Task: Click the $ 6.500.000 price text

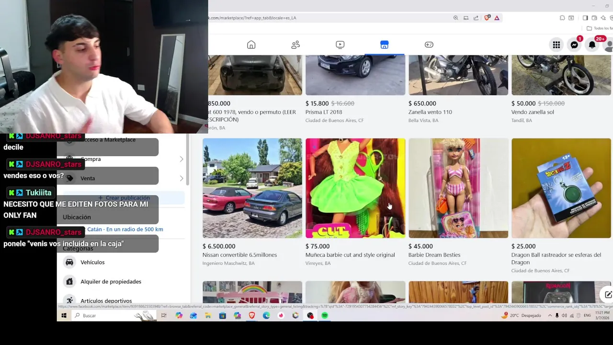Action: 219,246
